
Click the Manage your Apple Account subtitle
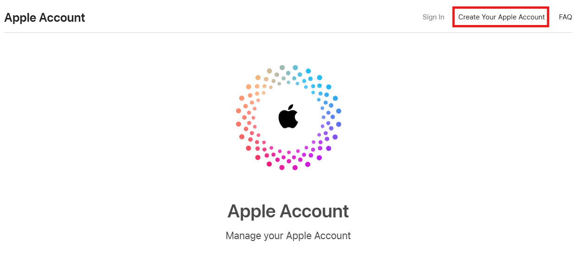point(288,236)
